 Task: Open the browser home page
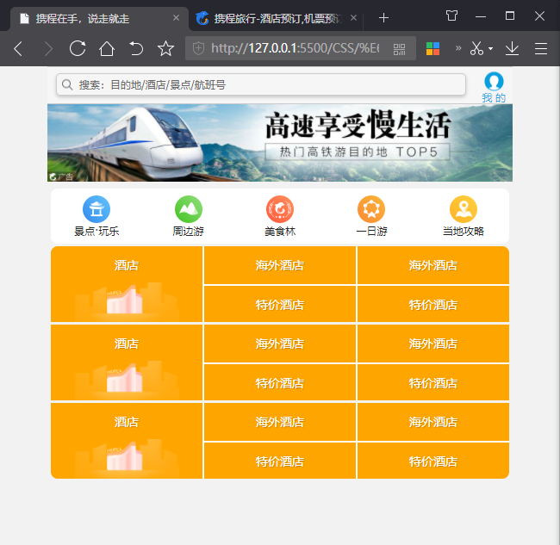tap(107, 48)
